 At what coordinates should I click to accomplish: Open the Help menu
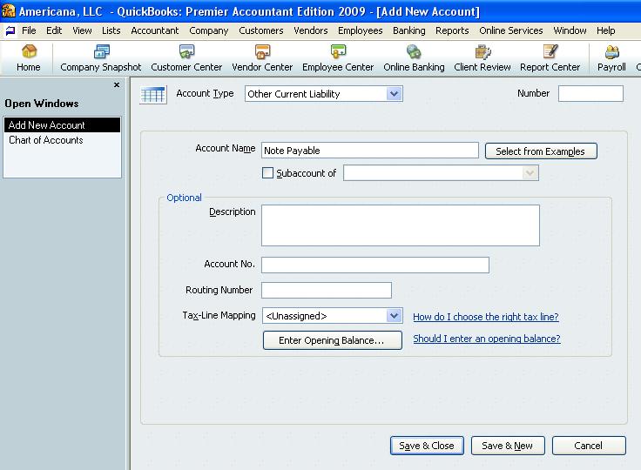pos(606,30)
